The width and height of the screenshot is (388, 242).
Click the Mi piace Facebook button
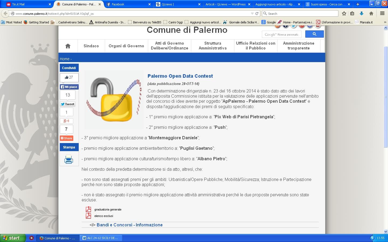tap(69, 87)
